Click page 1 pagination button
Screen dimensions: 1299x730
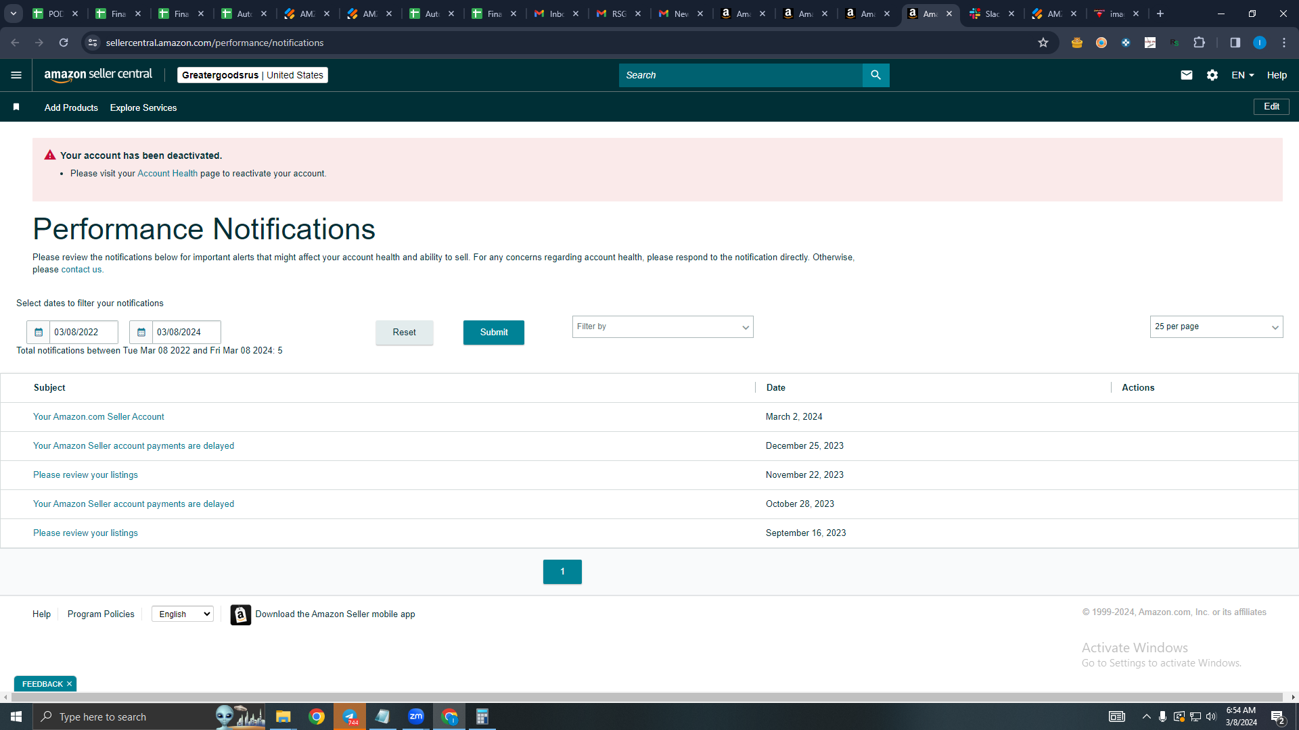pyautogui.click(x=562, y=572)
